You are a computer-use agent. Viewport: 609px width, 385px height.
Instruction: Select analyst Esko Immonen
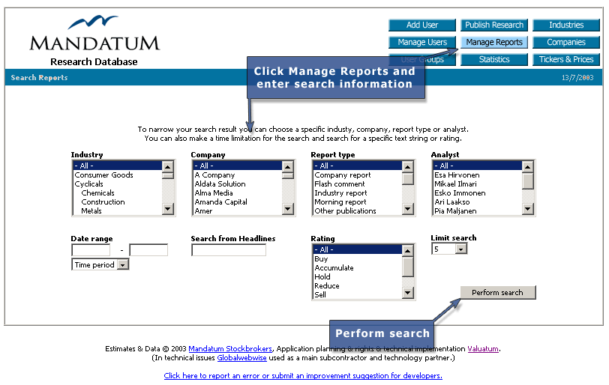point(478,192)
